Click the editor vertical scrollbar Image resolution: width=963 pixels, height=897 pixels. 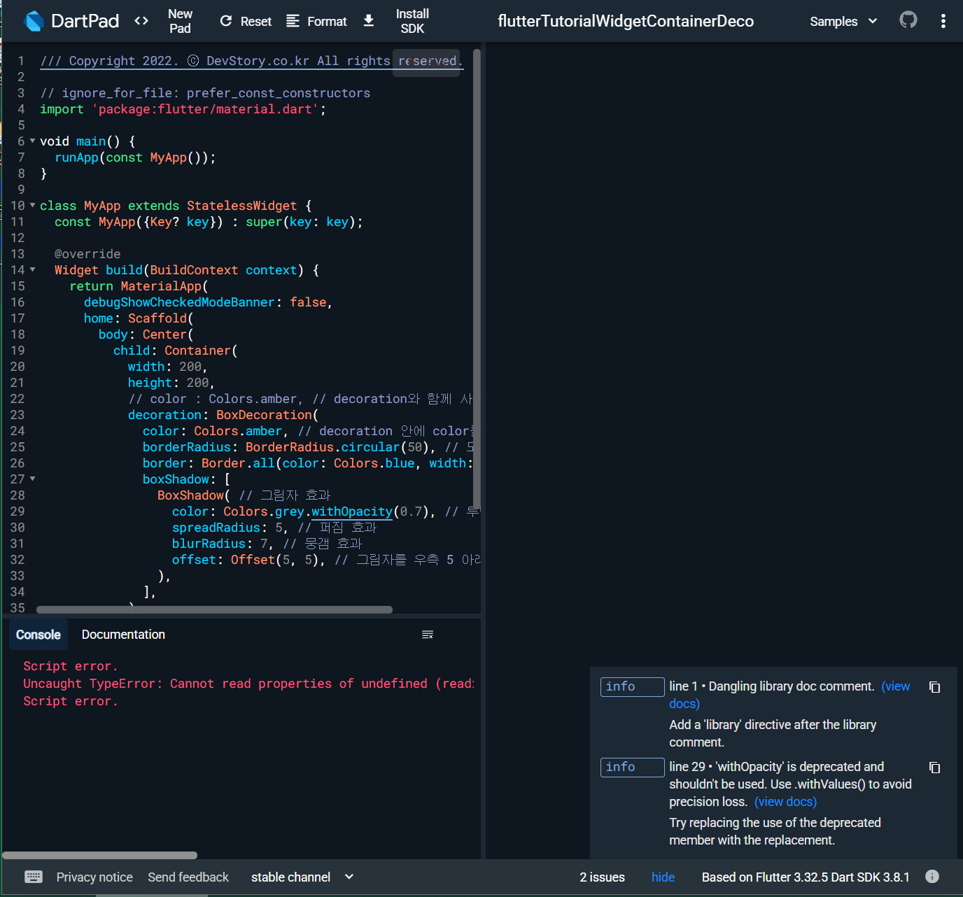[477, 278]
